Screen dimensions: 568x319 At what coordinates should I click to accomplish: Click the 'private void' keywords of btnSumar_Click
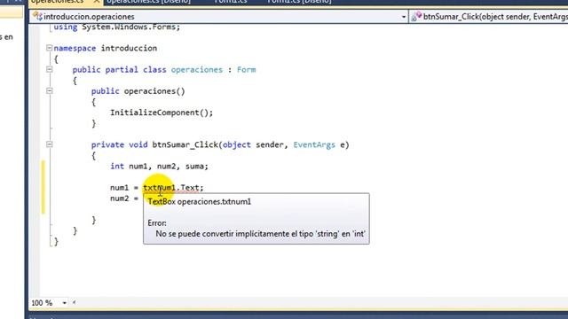pos(119,145)
